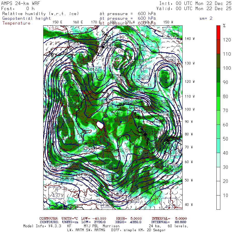This screenshot has width=233, height=233.
Task: Pick the light green colour bar segment between 60 and 70
Action: (218, 118)
